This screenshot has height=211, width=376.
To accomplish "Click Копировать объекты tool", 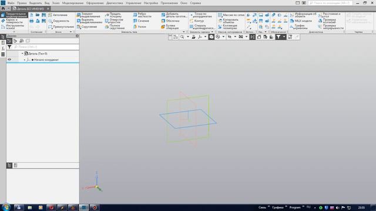I will coord(228,21).
